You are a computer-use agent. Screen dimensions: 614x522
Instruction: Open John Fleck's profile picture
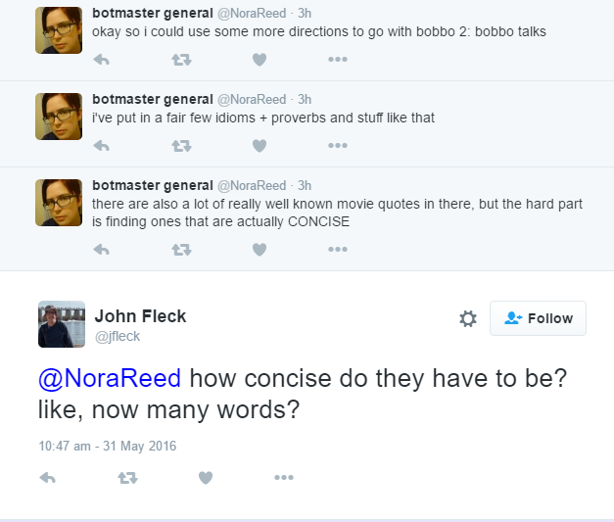tap(62, 324)
